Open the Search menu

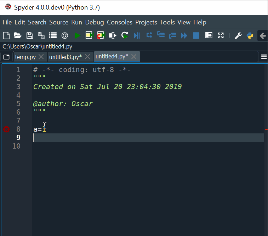(x=37, y=22)
